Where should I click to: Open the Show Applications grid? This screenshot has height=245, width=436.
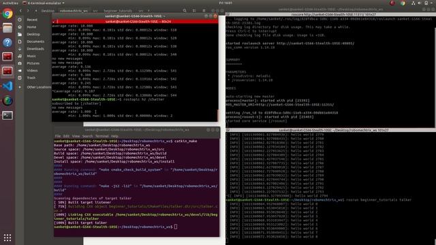point(7,238)
